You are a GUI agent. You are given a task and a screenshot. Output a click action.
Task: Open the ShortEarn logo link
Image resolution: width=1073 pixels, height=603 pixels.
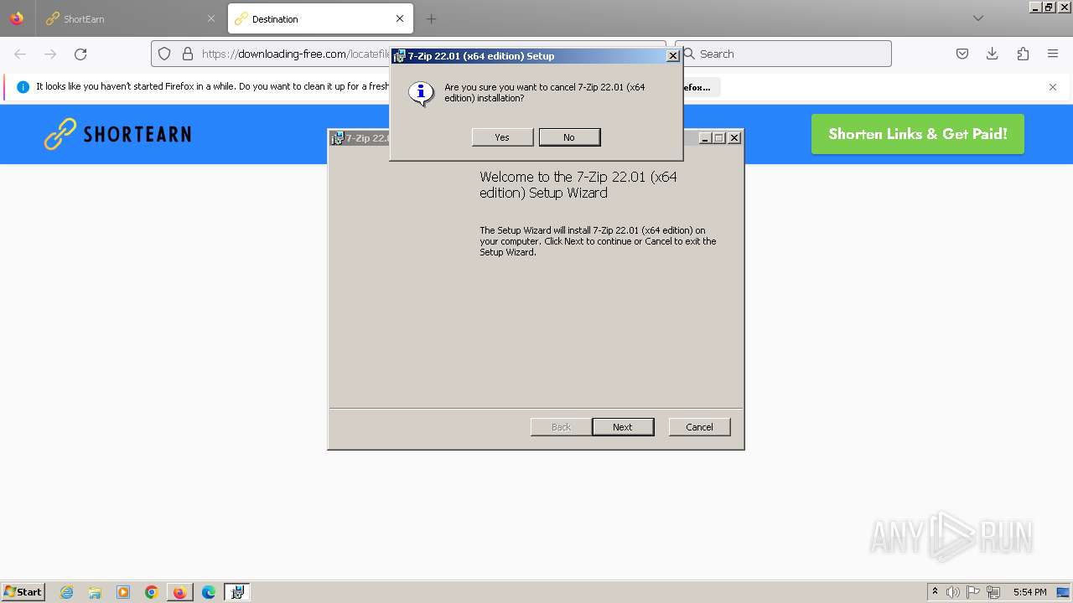117,134
